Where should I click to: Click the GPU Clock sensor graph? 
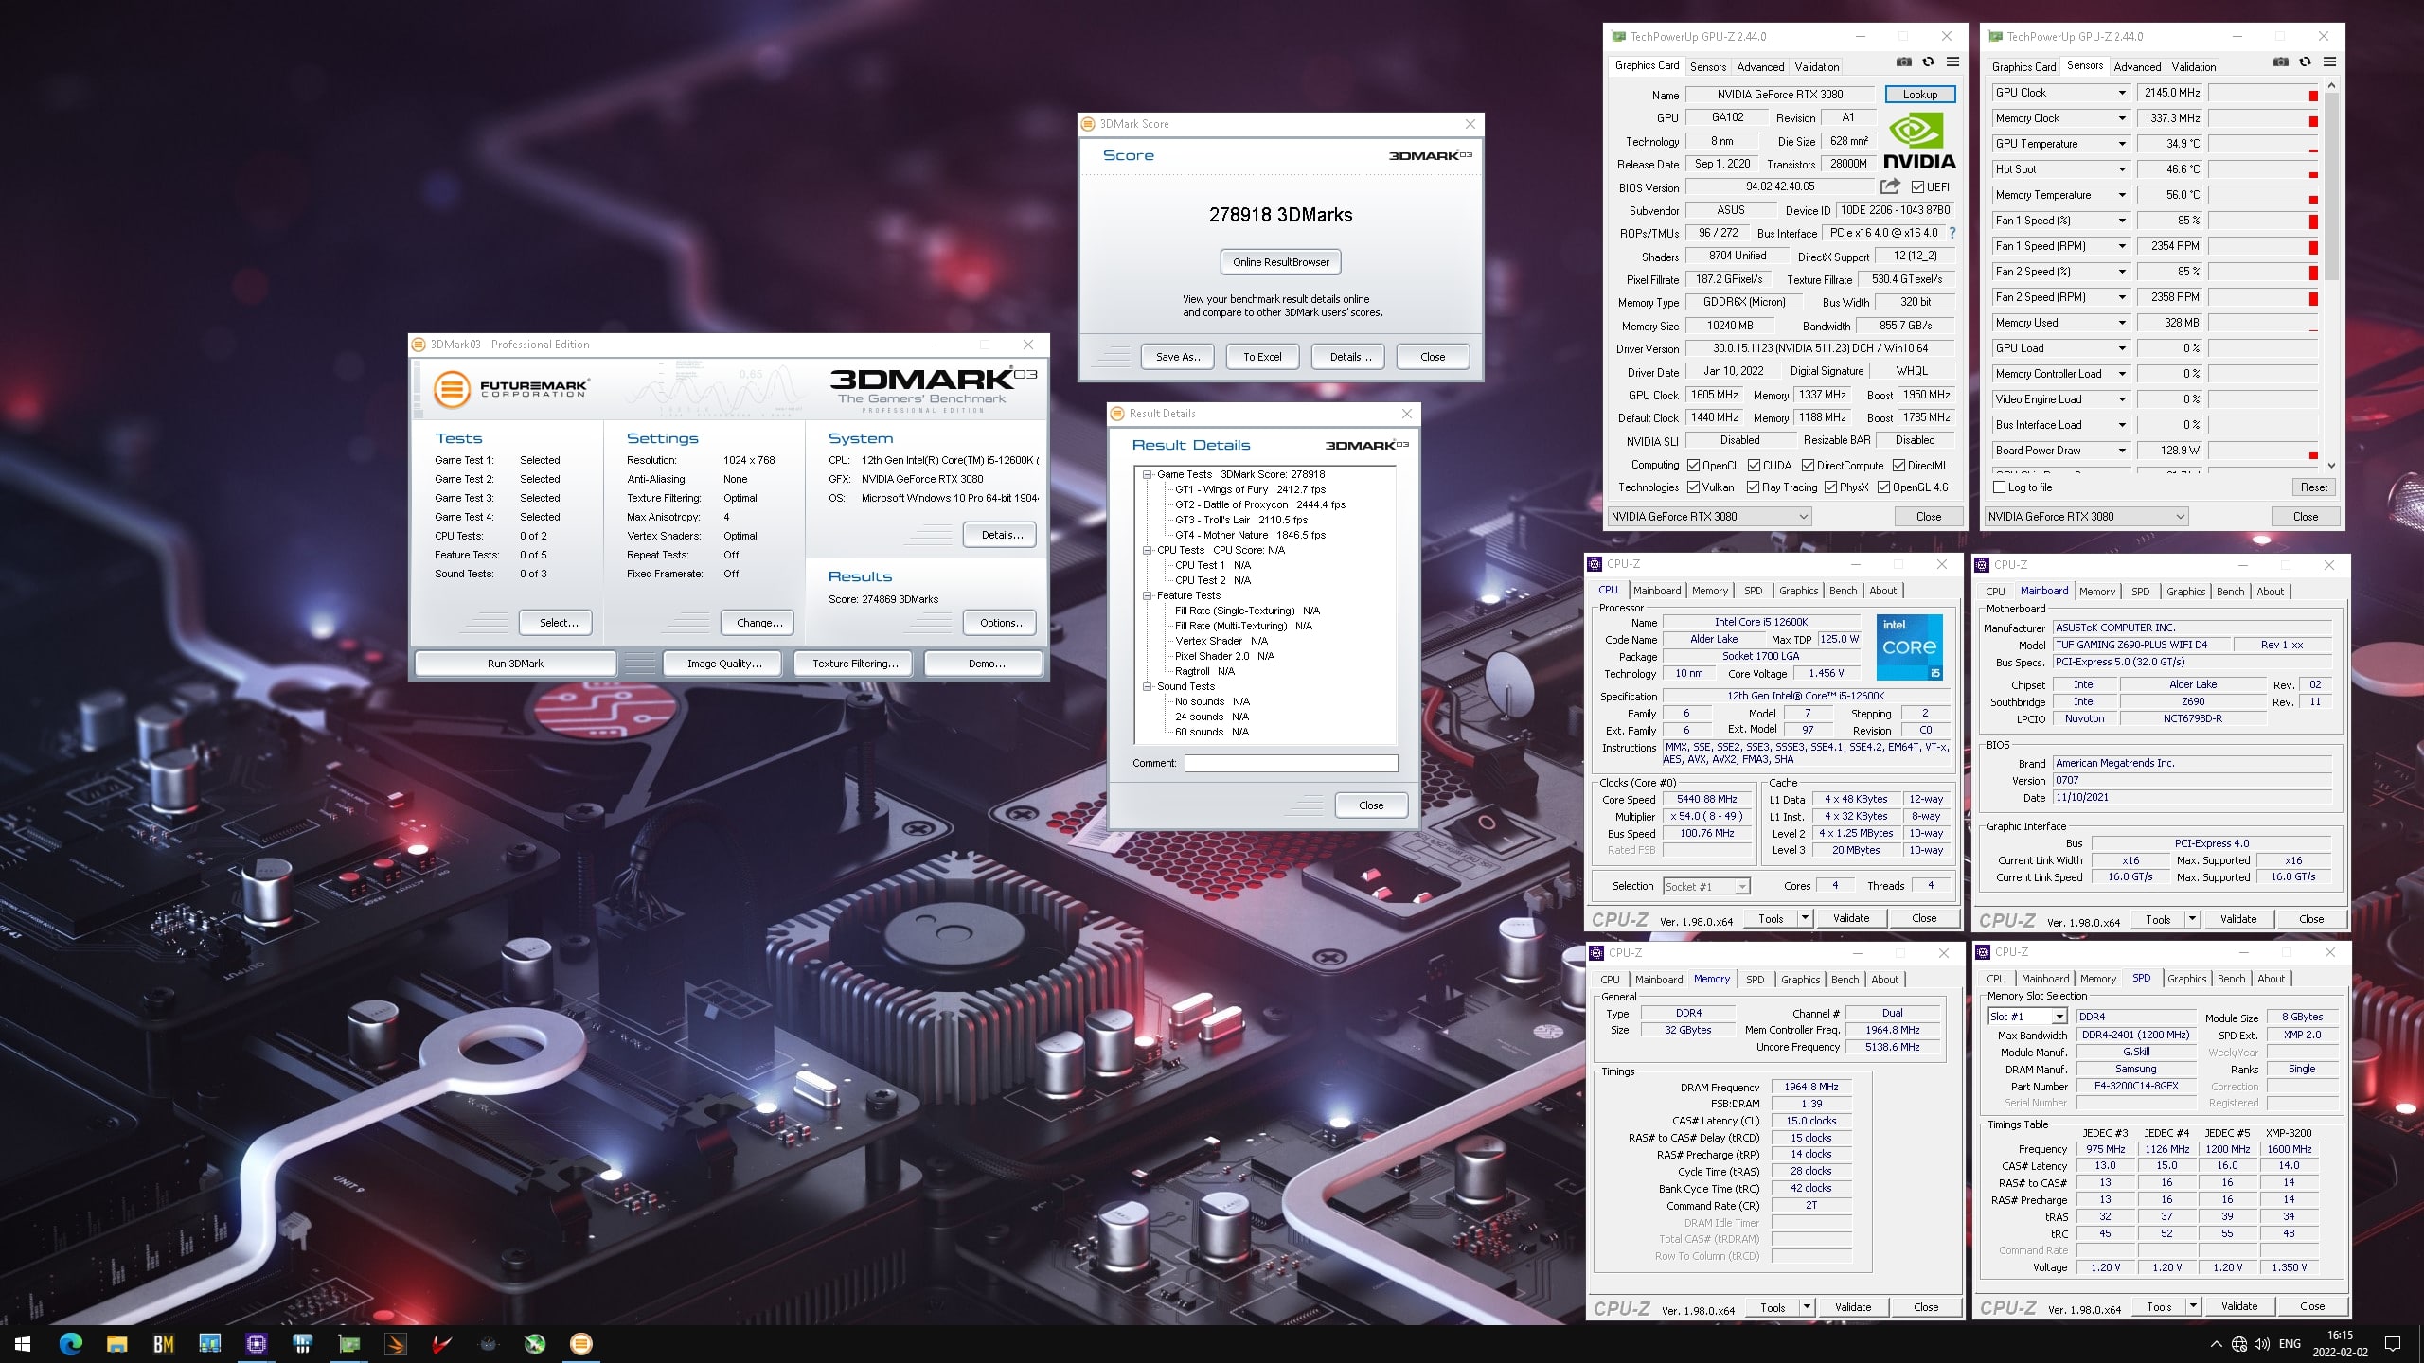click(2264, 93)
